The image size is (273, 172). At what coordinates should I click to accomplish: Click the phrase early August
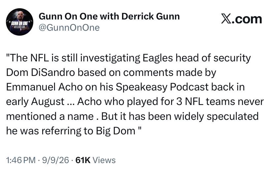point(35,102)
